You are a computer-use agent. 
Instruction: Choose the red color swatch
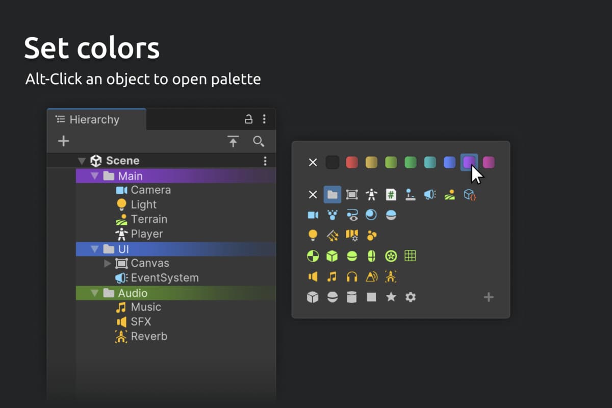352,162
